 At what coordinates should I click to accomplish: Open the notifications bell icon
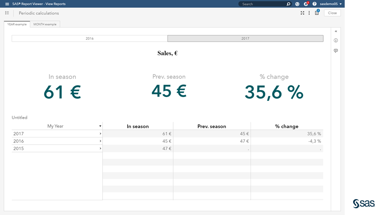tap(306, 4)
